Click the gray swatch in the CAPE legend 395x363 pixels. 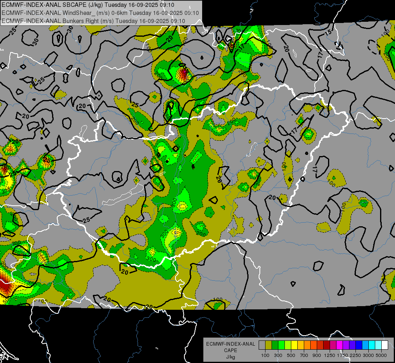point(262,345)
